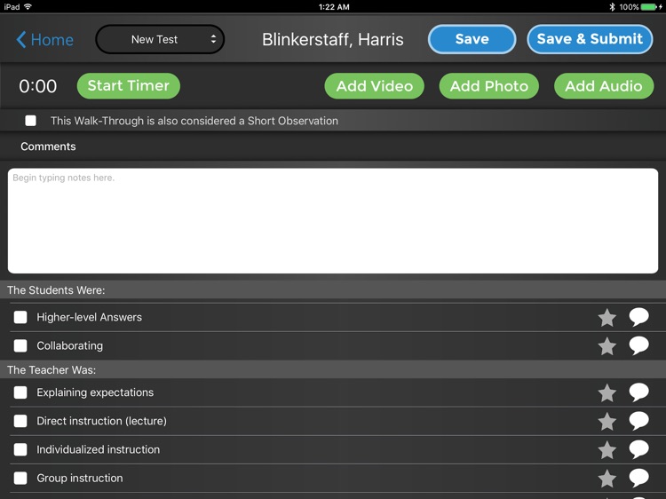Add comment to Group instruction
This screenshot has width=666, height=499.
click(638, 478)
